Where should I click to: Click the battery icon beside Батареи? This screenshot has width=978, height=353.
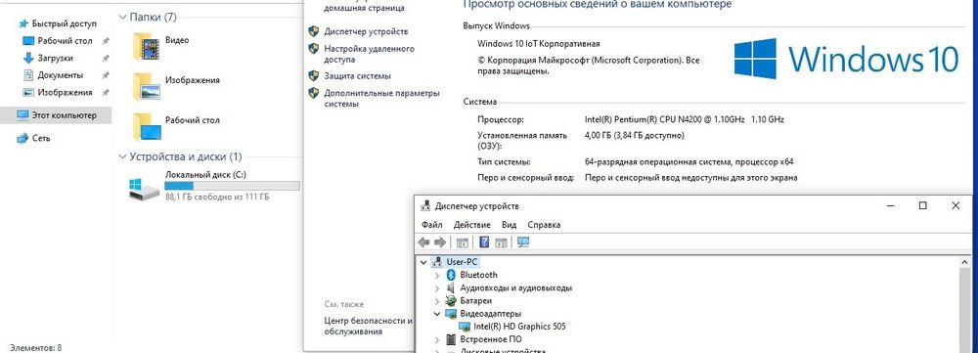pos(452,300)
